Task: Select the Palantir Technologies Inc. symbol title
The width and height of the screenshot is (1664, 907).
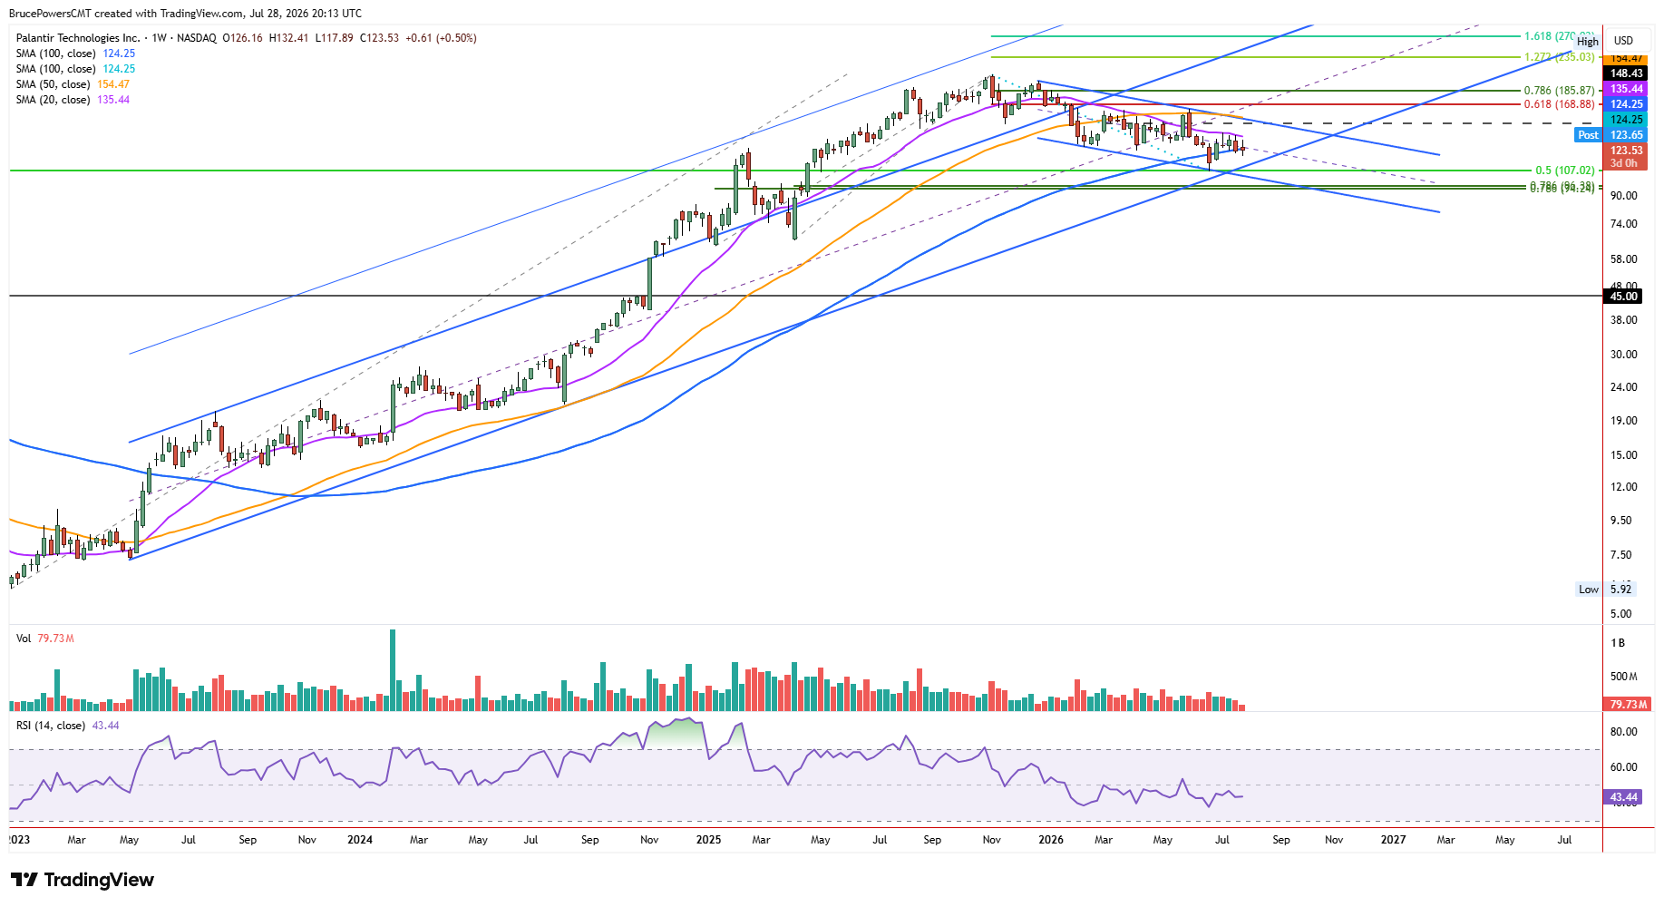Action: tap(78, 38)
